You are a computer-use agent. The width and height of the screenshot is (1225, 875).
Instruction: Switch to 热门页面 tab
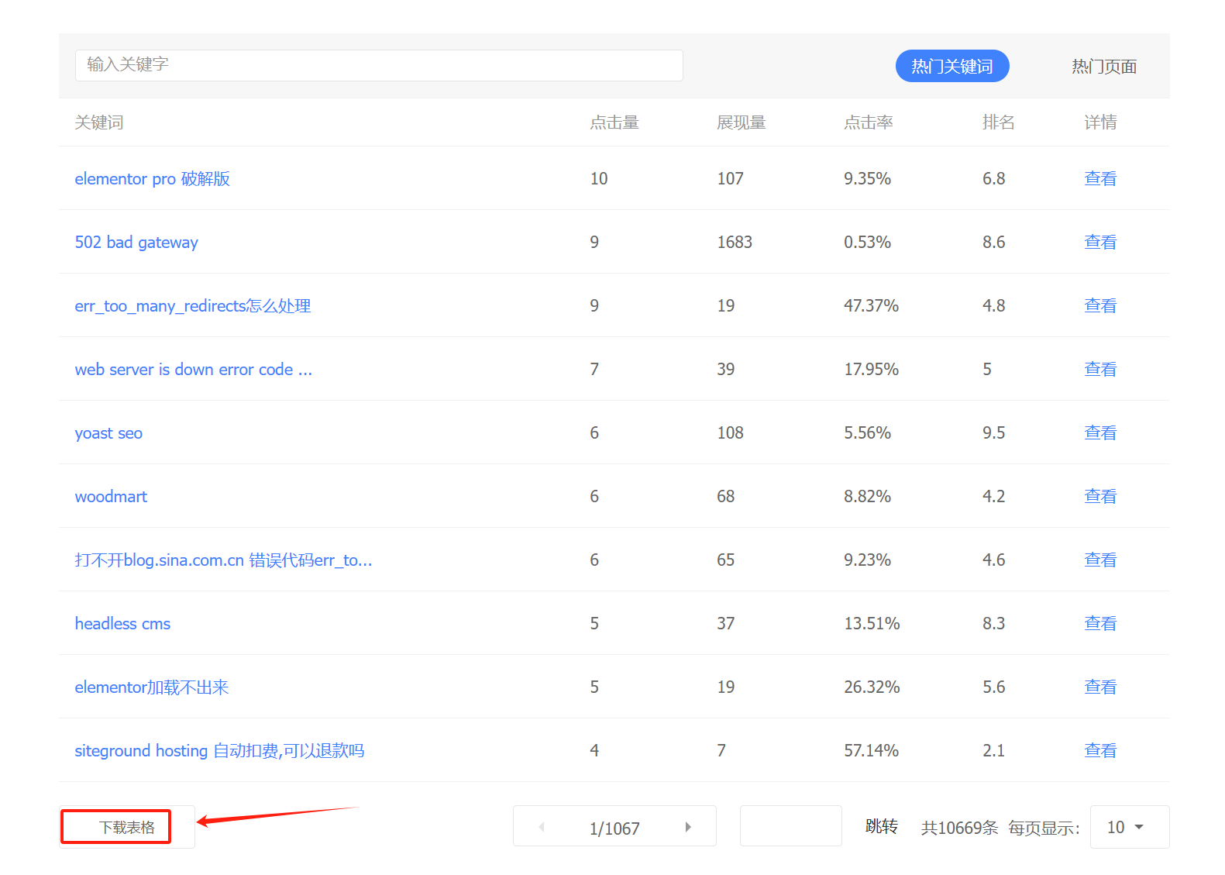1103,67
